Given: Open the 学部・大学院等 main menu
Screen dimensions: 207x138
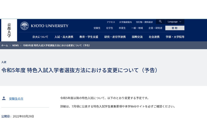Looking at the screenshot, I should 175,37.
